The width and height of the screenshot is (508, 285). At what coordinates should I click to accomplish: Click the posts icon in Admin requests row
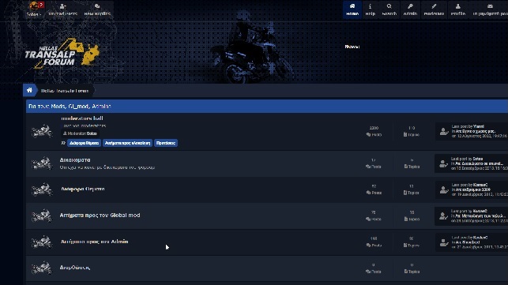click(368, 246)
